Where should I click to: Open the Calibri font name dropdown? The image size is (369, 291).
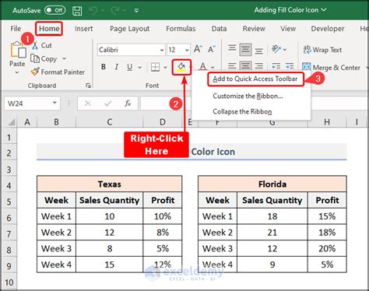coord(162,50)
